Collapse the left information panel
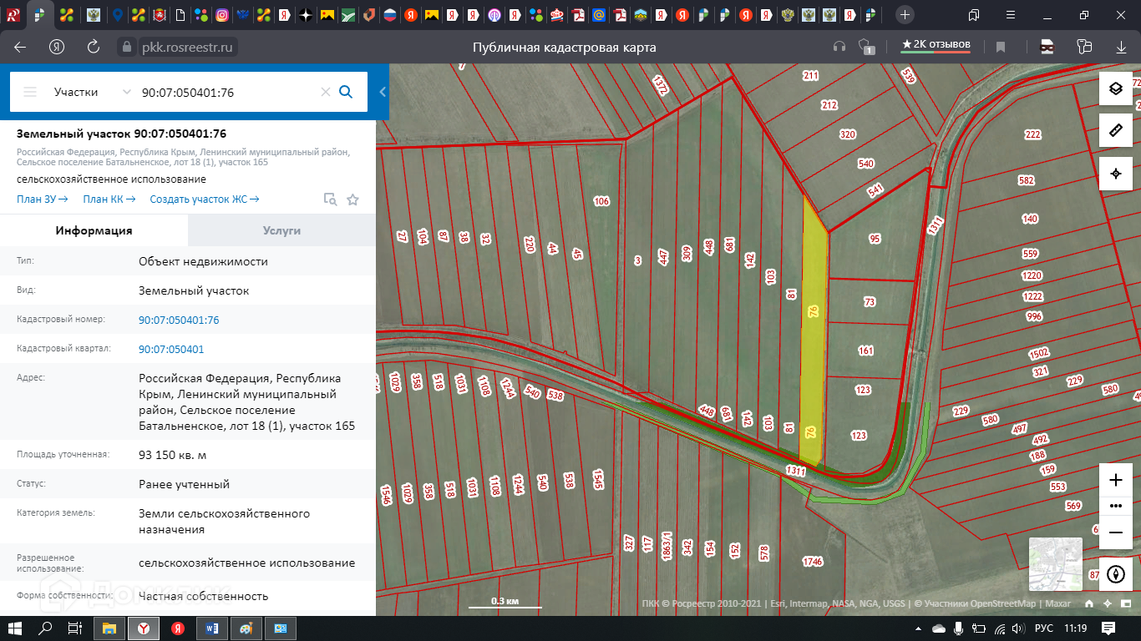This screenshot has height=641, width=1141. point(383,92)
